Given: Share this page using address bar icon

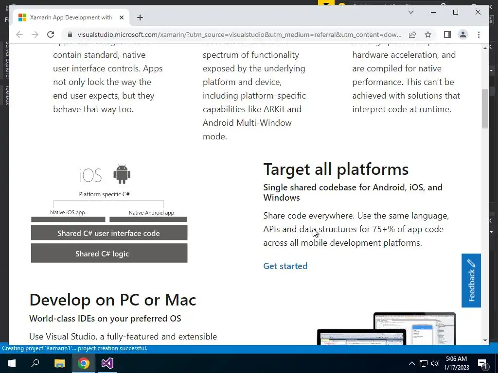Looking at the screenshot, I should coord(412,34).
